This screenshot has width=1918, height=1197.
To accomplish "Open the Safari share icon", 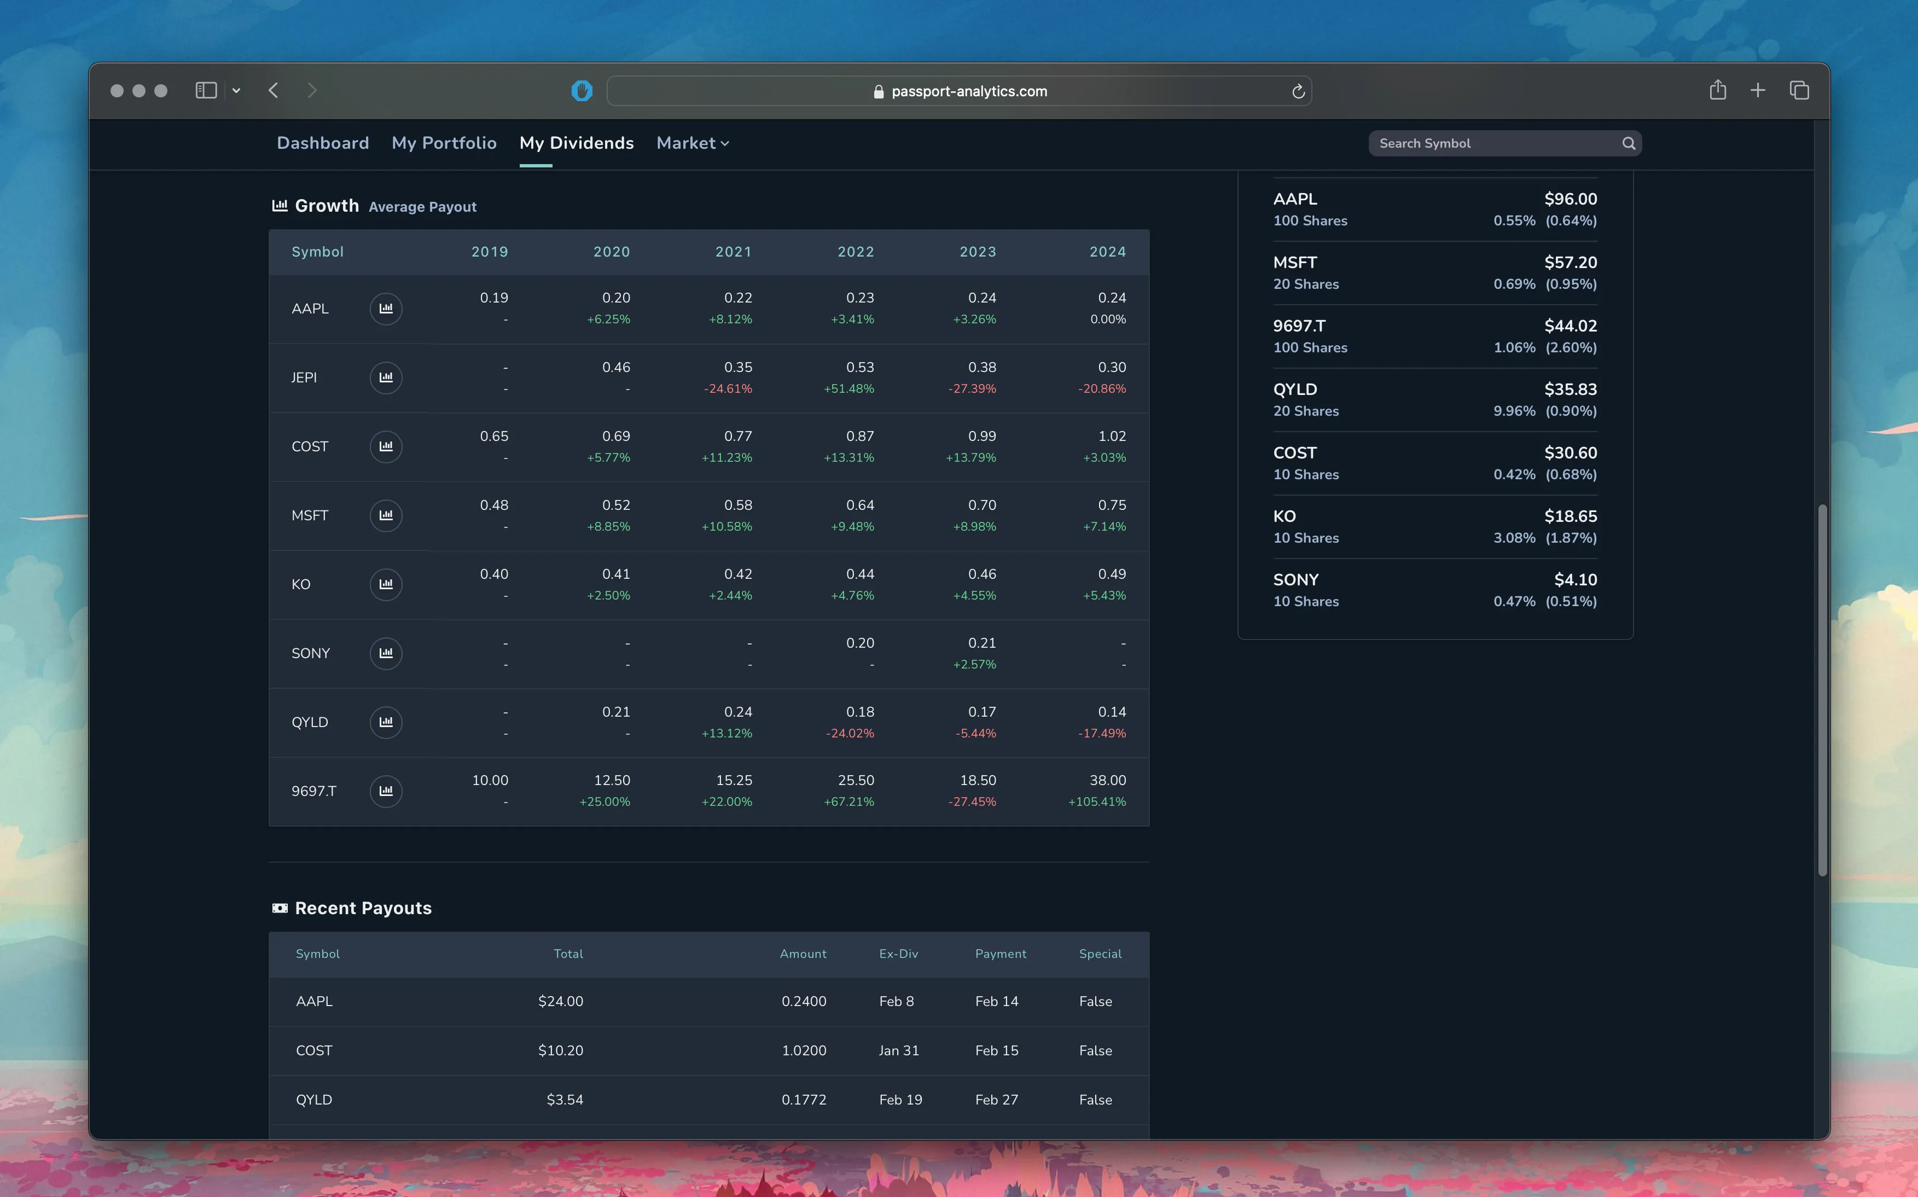I will pos(1717,90).
